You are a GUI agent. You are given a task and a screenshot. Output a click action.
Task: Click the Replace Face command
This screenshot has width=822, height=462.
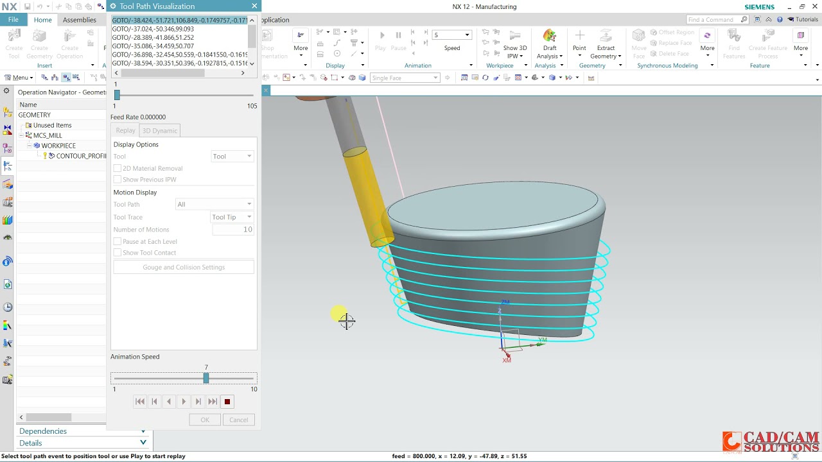[x=670, y=43]
